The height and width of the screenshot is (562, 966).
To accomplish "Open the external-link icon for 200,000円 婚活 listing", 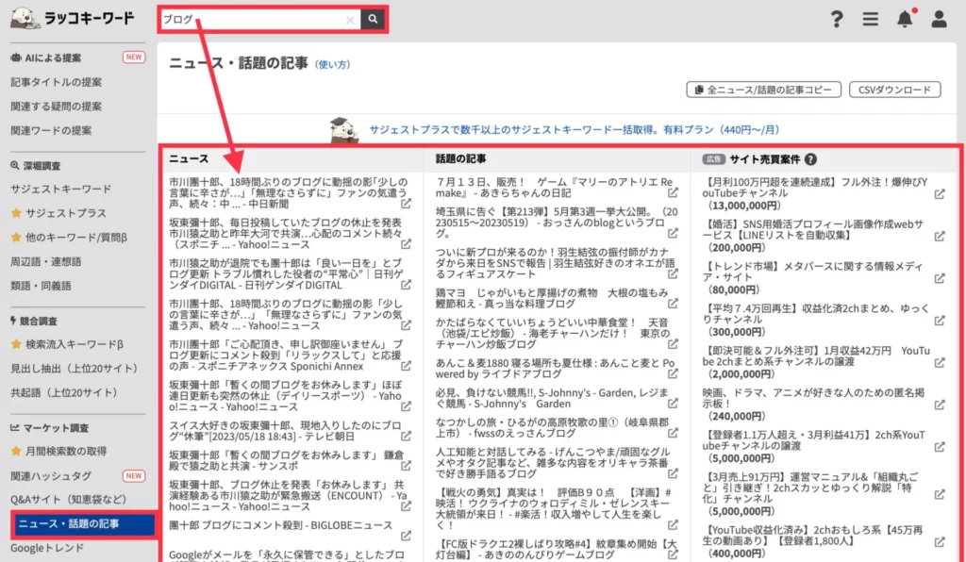I will click(x=940, y=236).
